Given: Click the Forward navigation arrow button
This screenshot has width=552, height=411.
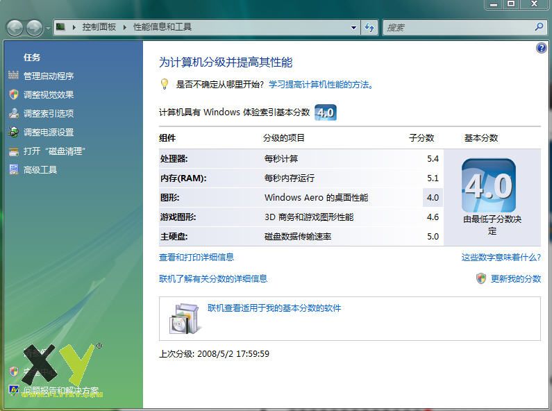Looking at the screenshot, I should 35,28.
